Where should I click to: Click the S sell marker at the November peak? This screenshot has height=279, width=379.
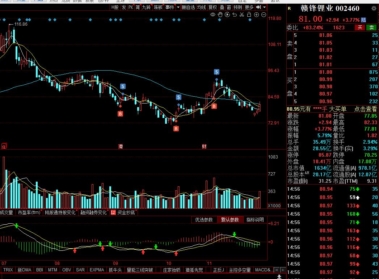216,72
